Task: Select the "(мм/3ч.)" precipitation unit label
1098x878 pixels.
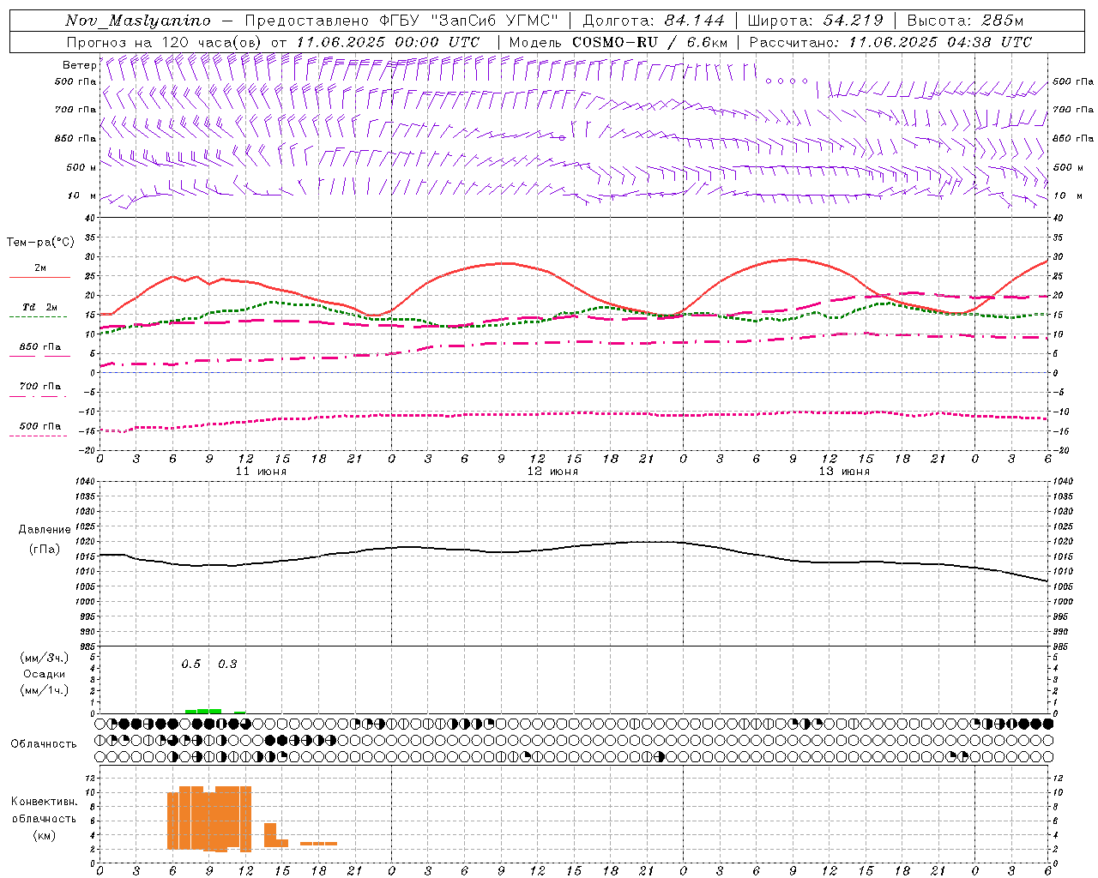Action: [x=45, y=658]
